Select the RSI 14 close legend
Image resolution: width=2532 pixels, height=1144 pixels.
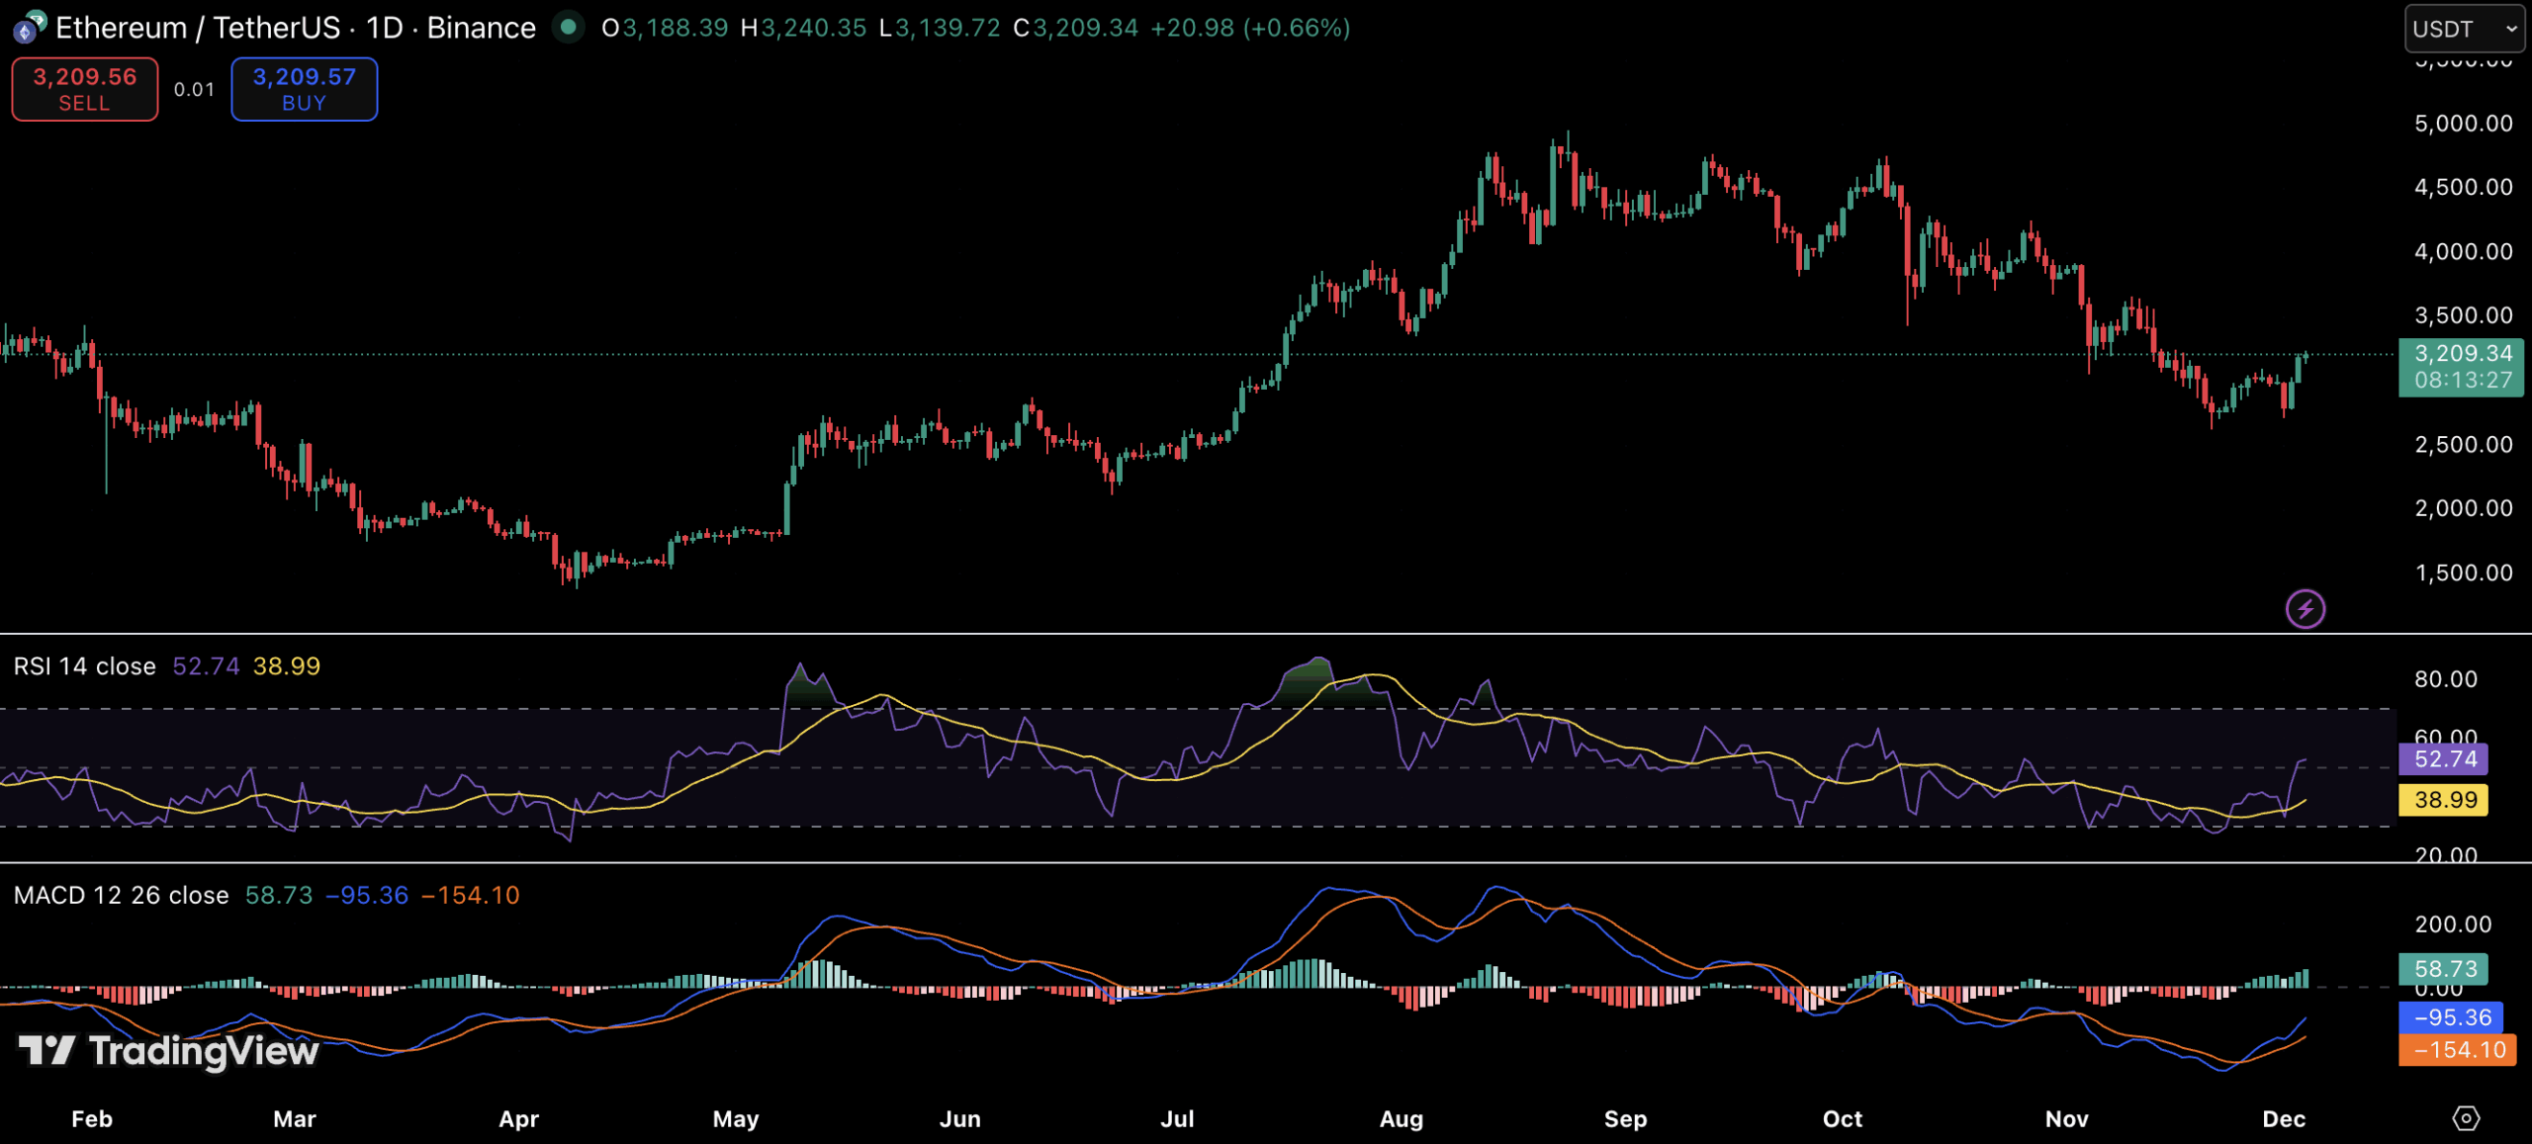85,666
